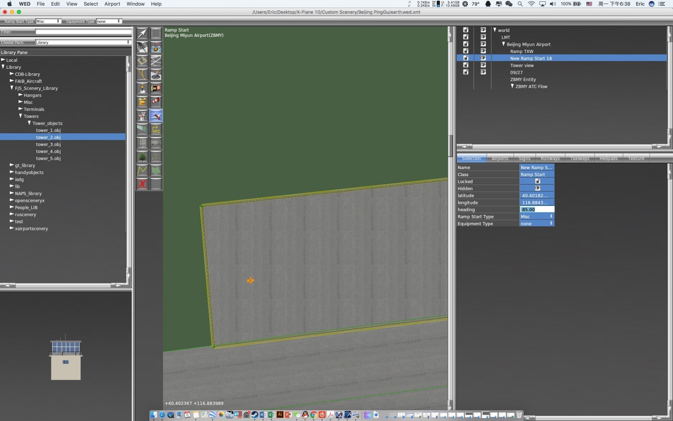The image size is (673, 421).
Task: Collapse the FJS_Scenery_Library folder
Action: 12,88
